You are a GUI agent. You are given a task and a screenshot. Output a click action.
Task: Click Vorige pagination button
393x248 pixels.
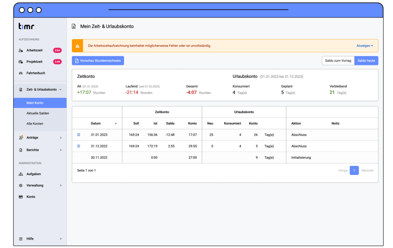(343, 171)
